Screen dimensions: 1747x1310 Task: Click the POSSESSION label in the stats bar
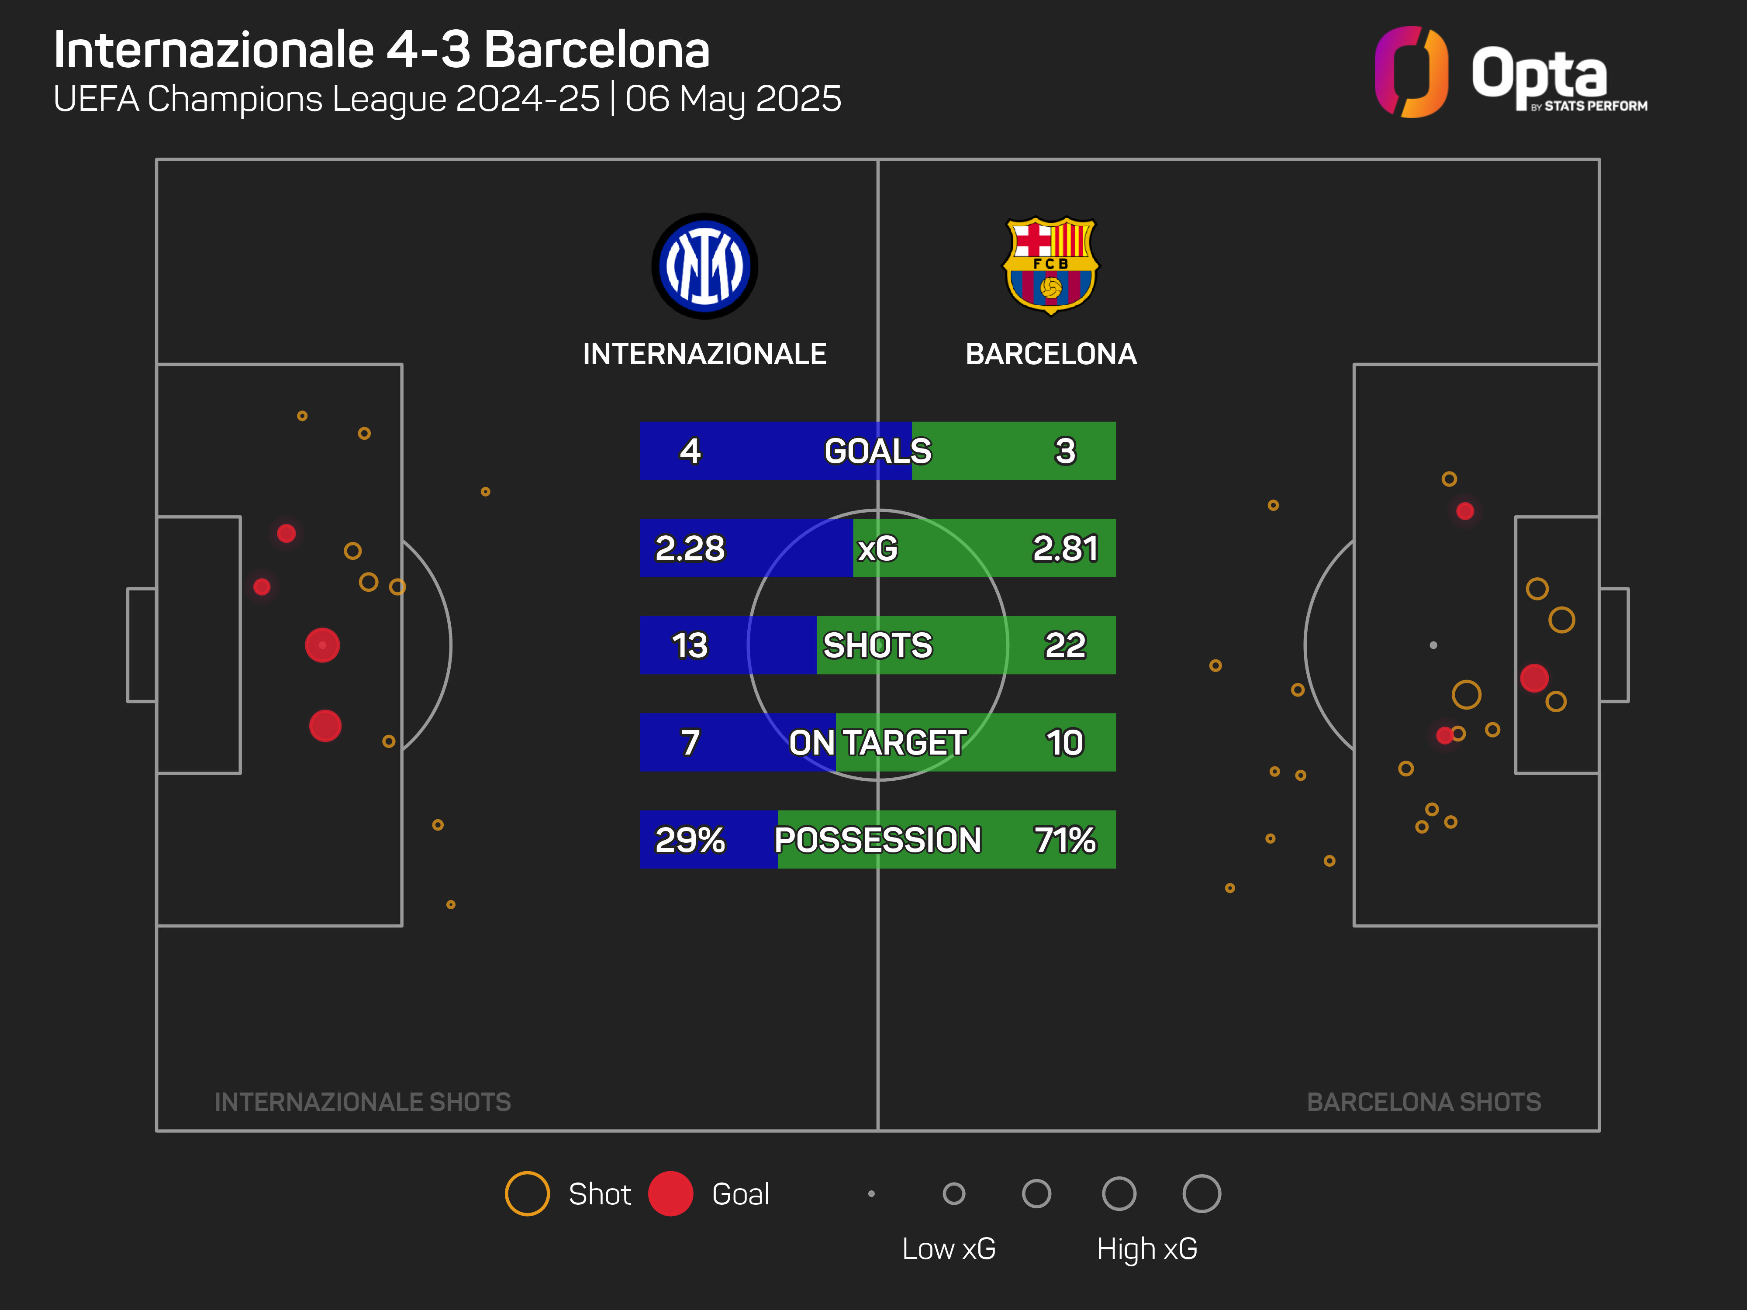coord(877,839)
